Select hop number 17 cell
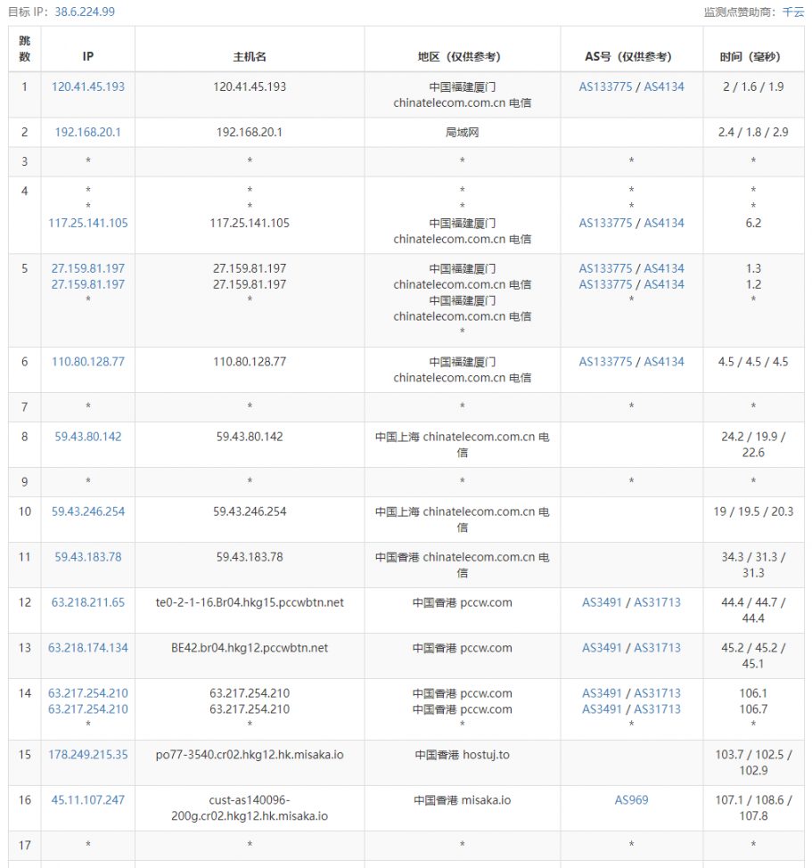The width and height of the screenshot is (812, 868). click(x=25, y=846)
